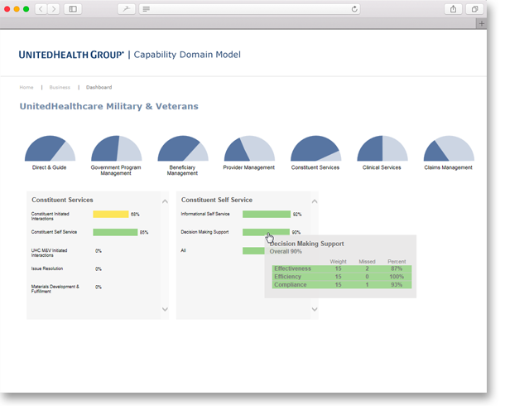Image resolution: width=505 pixels, height=406 pixels.
Task: Select the Constituent Services gauge
Action: [x=315, y=148]
